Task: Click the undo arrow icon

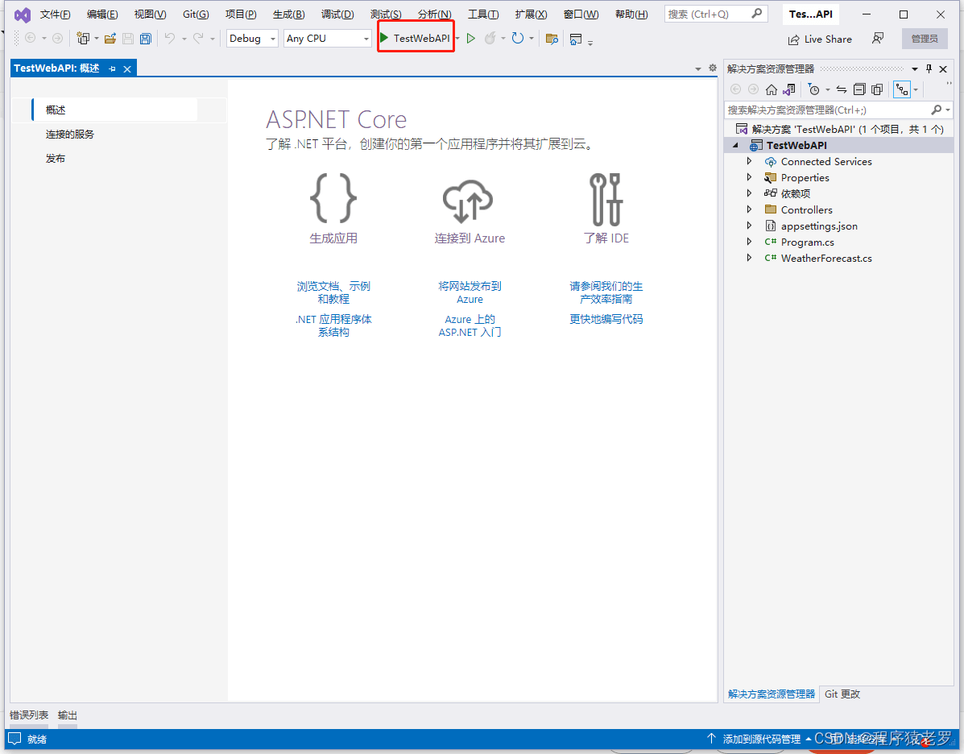Action: click(170, 38)
